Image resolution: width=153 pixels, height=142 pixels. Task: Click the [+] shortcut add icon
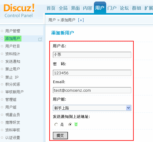tap(81, 20)
